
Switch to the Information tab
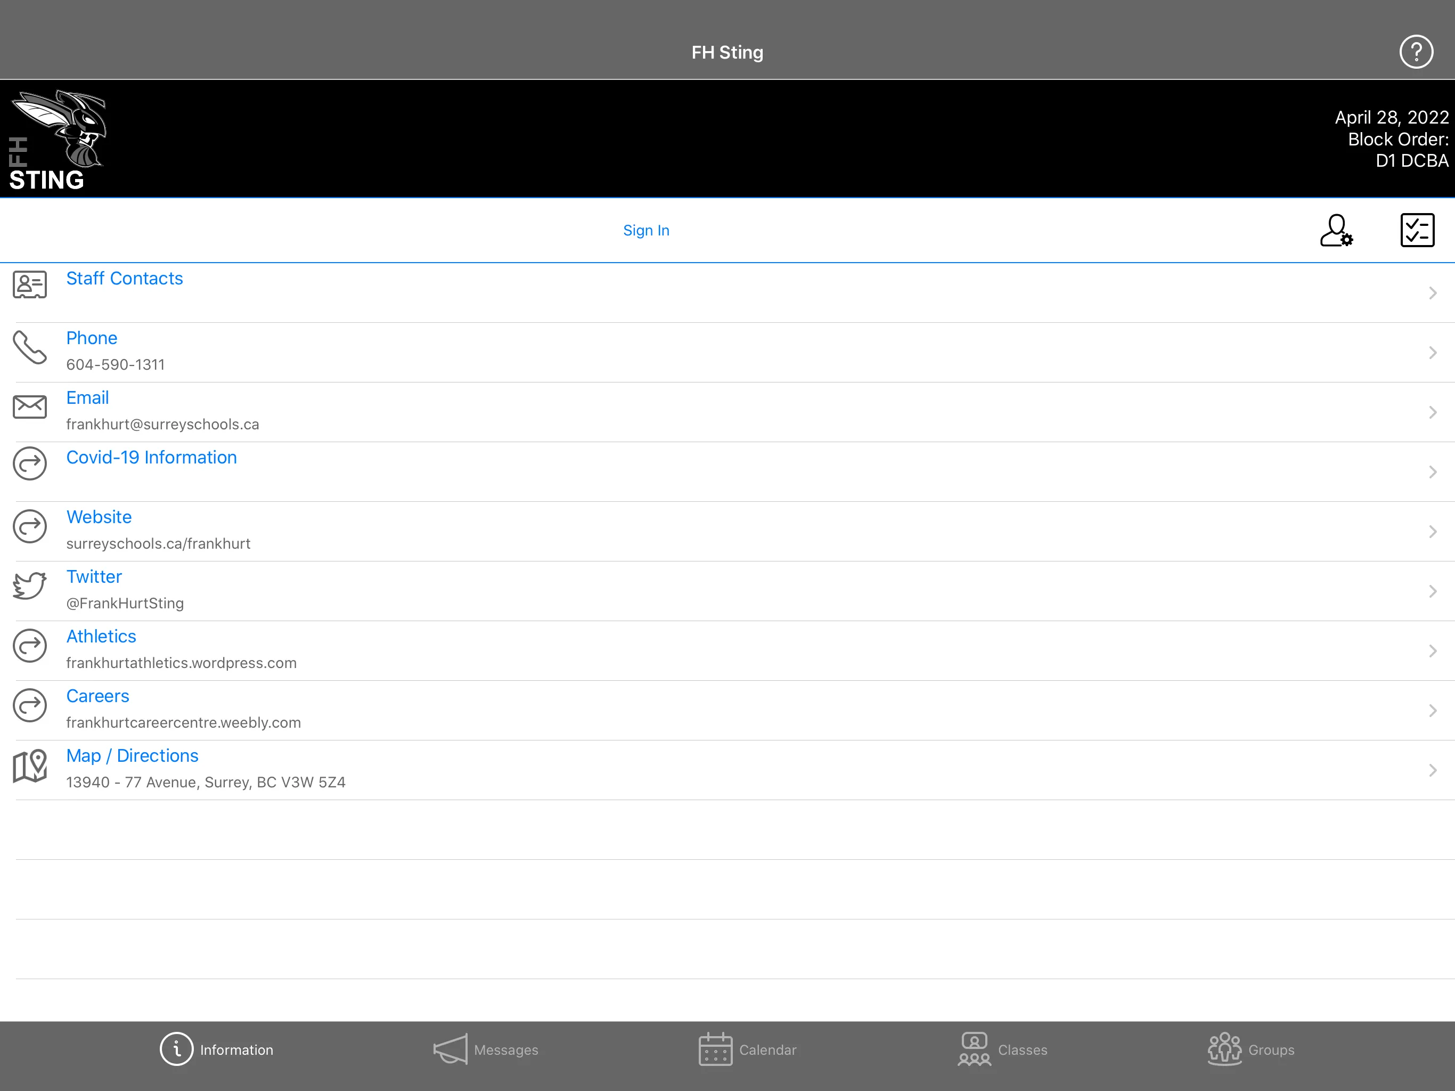[216, 1049]
